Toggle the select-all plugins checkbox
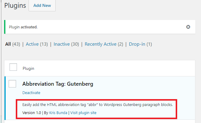This screenshot has width=201, height=123. pyautogui.click(x=13, y=67)
